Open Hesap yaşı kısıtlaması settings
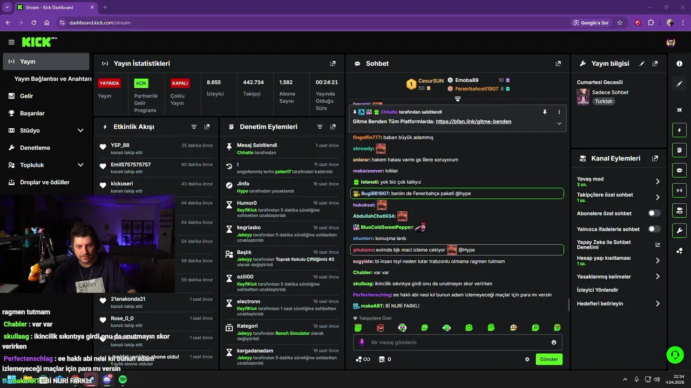The height and width of the screenshot is (388, 691). 618,260
